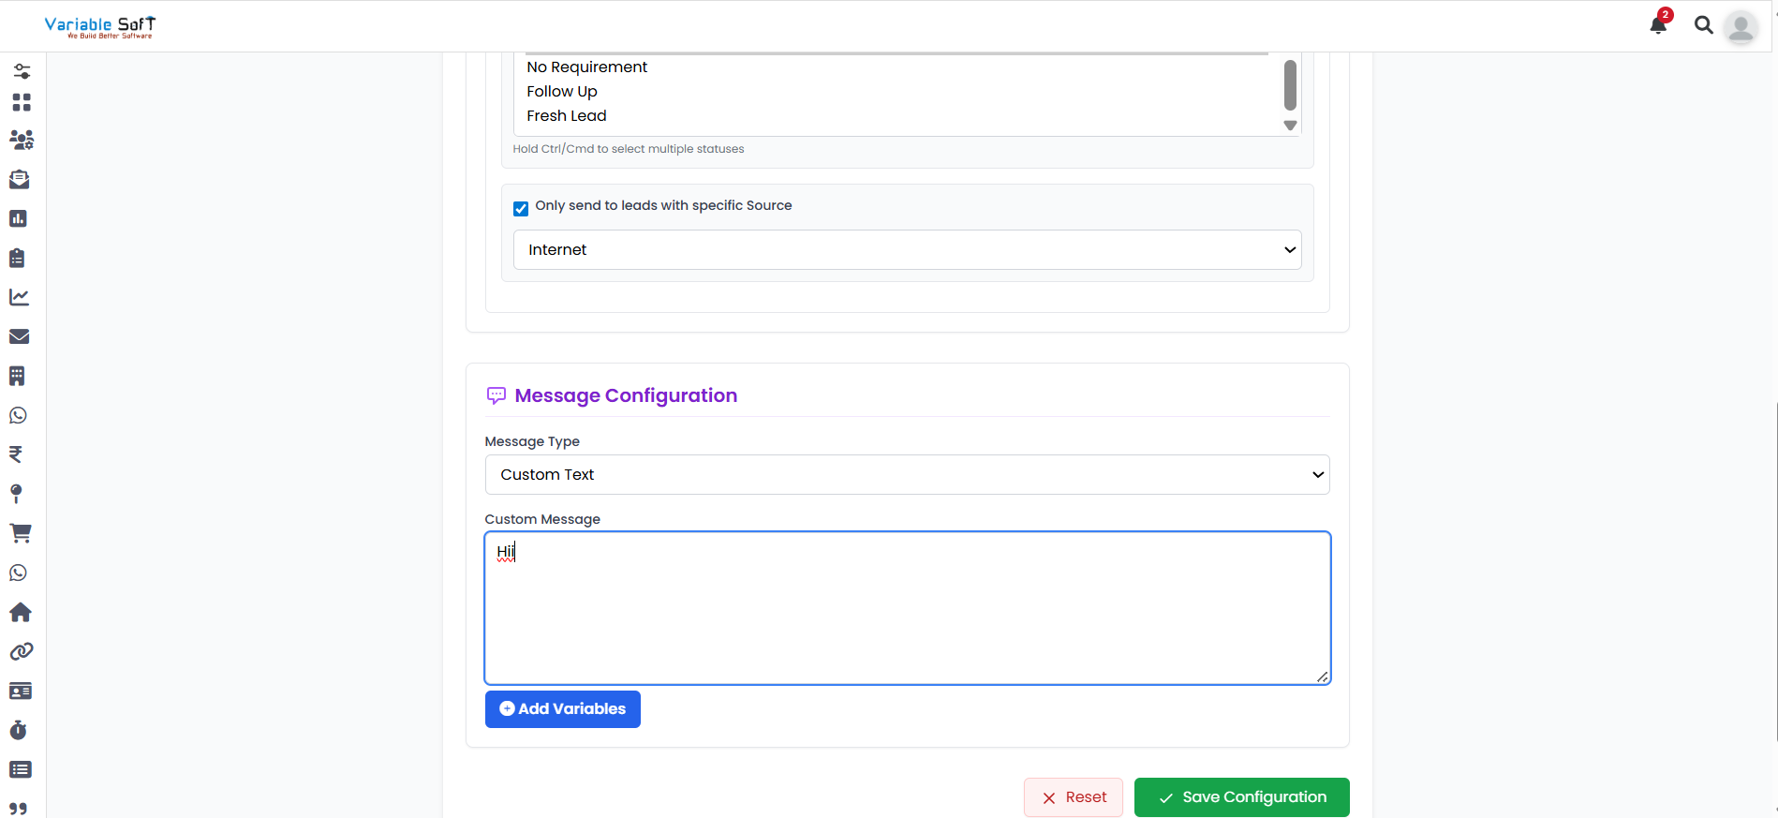
Task: Open the shopping cart sidebar icon
Action: coord(20,533)
